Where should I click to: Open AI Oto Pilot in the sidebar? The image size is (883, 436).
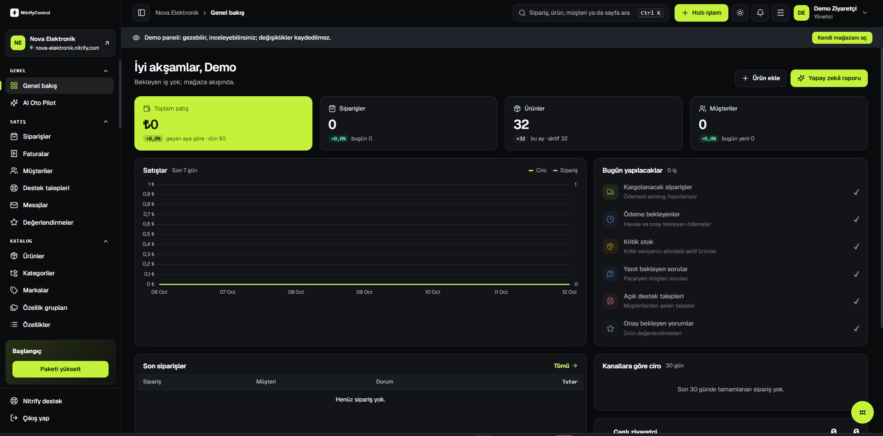pos(60,103)
